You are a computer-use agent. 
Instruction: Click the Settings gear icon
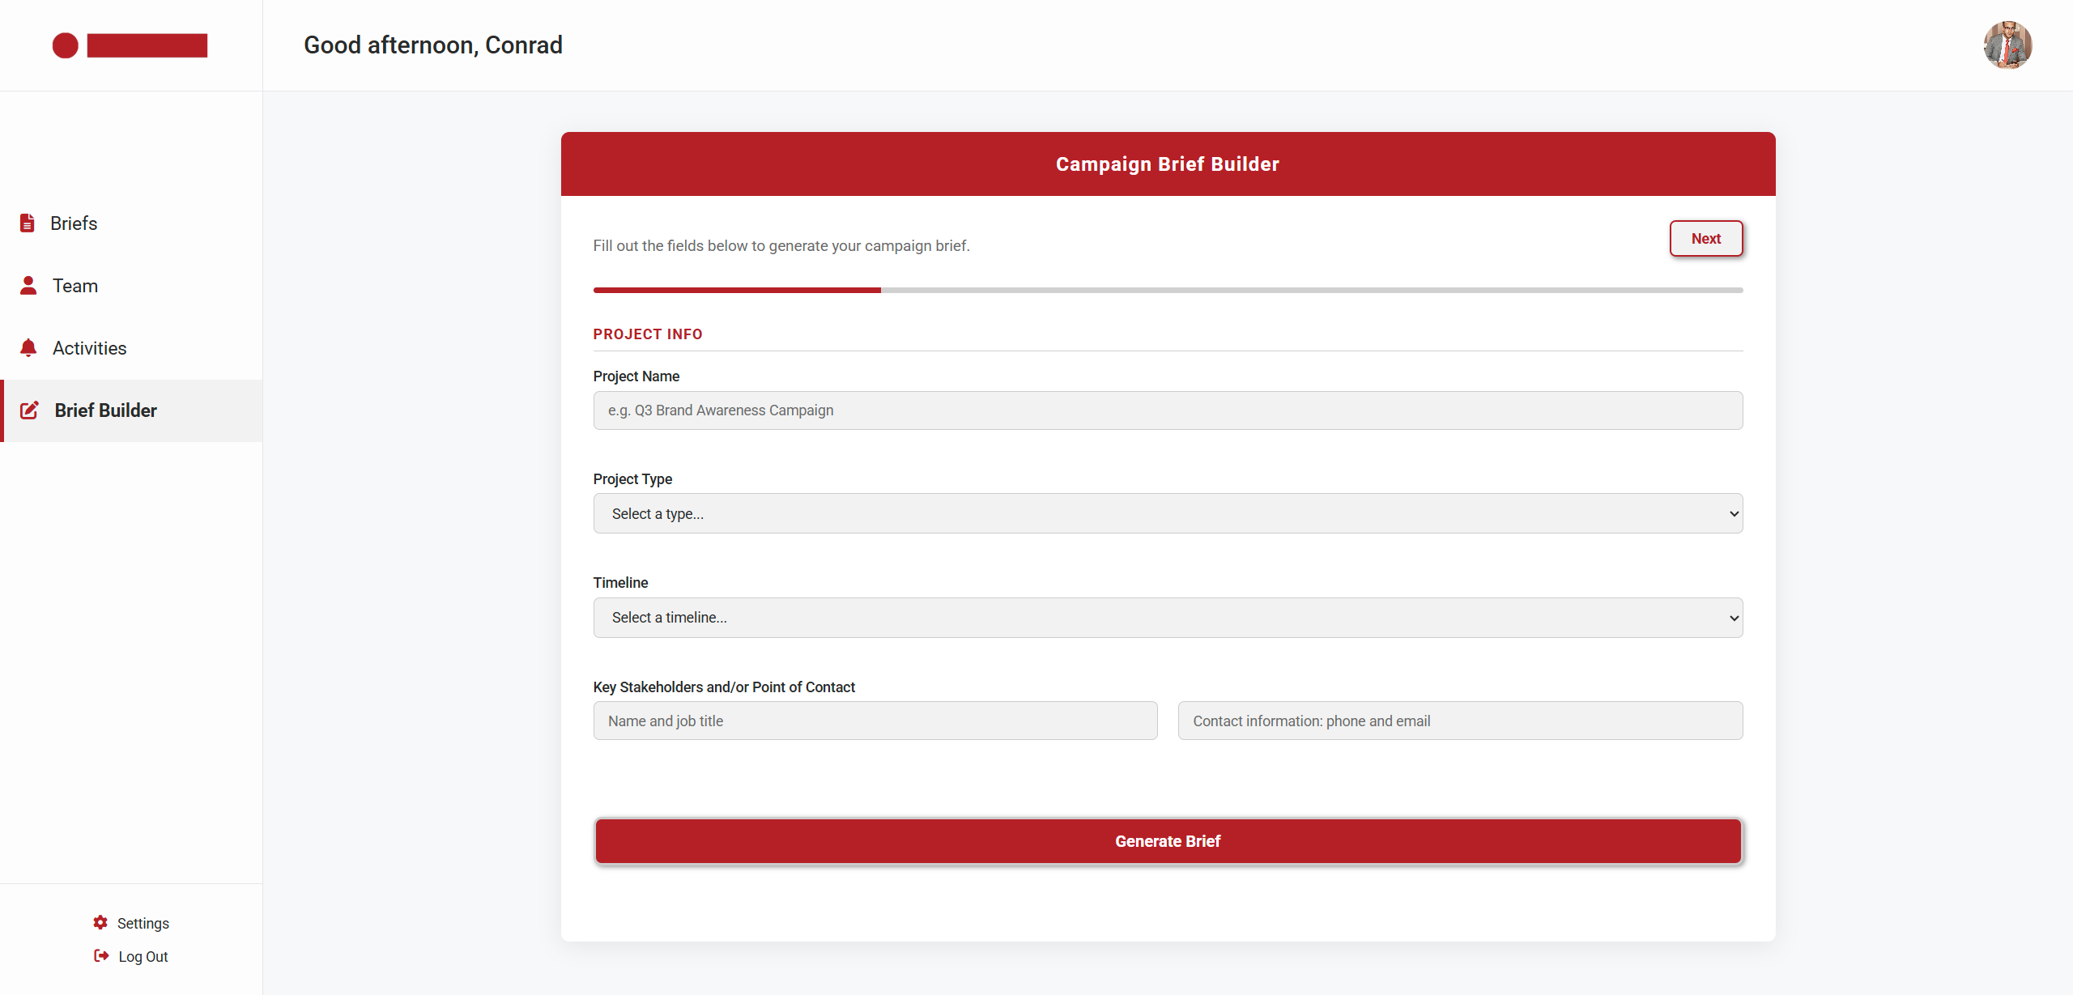(100, 922)
